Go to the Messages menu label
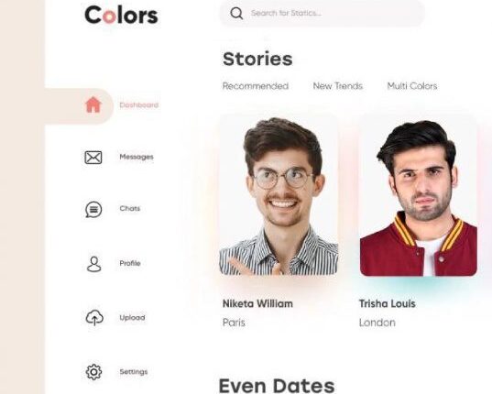The width and height of the screenshot is (492, 394). click(137, 157)
